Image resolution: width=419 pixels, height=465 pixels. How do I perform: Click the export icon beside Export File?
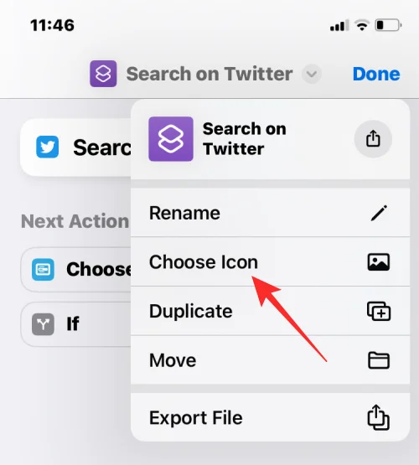point(379,417)
